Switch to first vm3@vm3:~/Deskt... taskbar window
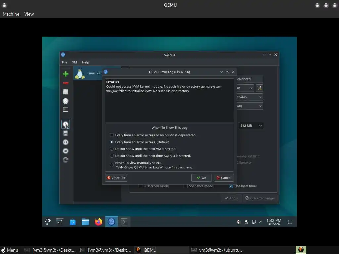339x254 pixels. pyautogui.click(x=50, y=250)
